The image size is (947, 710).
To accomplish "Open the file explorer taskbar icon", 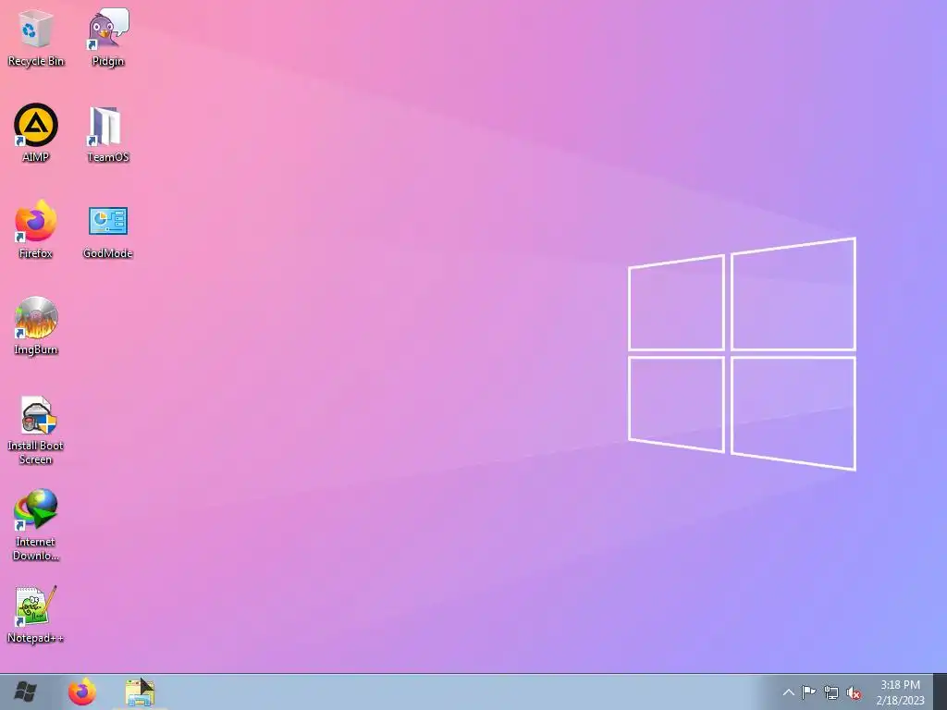I will pyautogui.click(x=140, y=692).
